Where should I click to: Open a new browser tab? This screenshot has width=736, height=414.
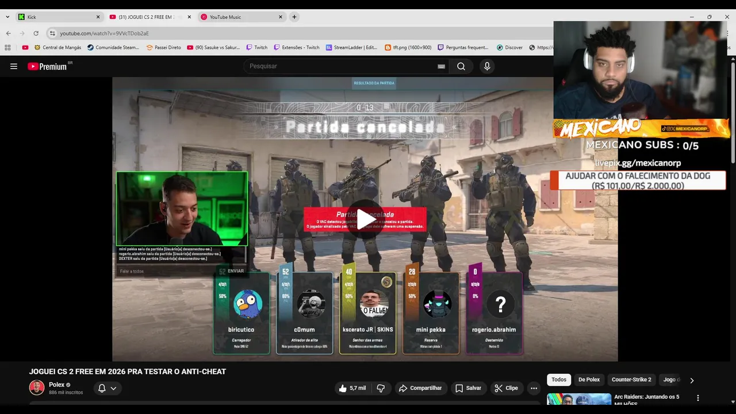pyautogui.click(x=294, y=17)
